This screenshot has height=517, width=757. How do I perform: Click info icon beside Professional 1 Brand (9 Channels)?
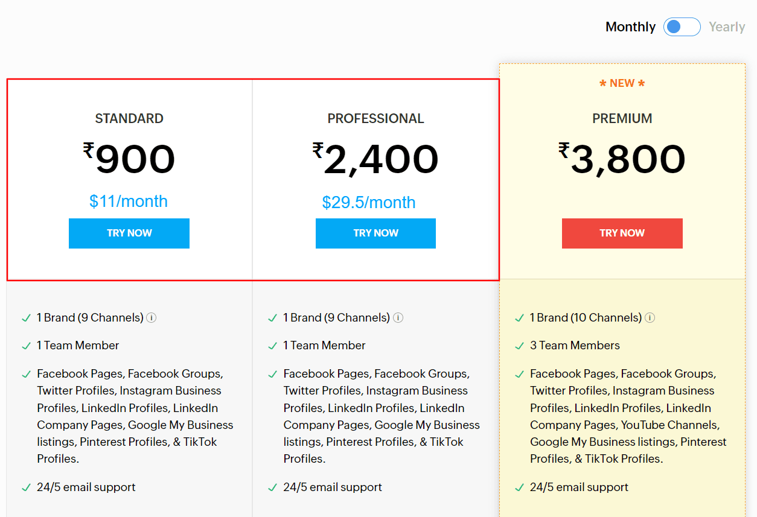pyautogui.click(x=398, y=318)
